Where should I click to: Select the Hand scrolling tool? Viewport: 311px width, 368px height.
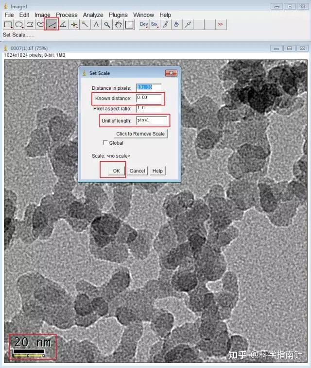click(118, 24)
